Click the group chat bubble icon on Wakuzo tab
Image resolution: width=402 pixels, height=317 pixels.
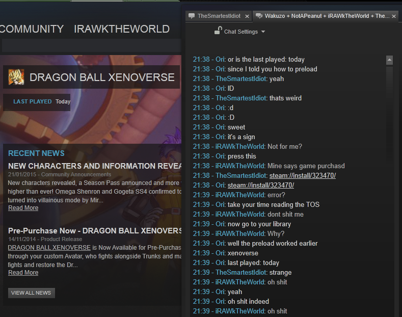pyautogui.click(x=259, y=16)
